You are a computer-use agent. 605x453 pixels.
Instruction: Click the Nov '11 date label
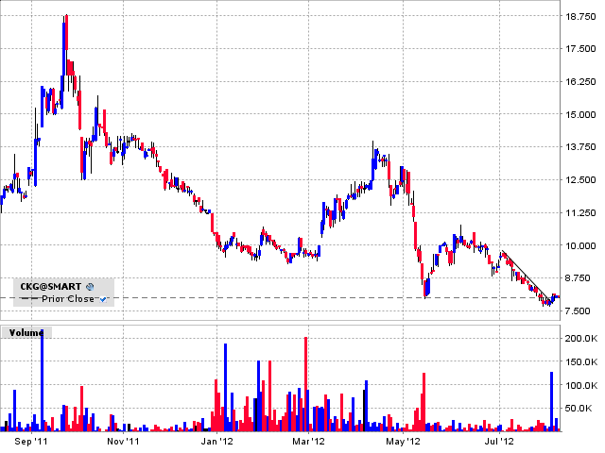coord(123,441)
